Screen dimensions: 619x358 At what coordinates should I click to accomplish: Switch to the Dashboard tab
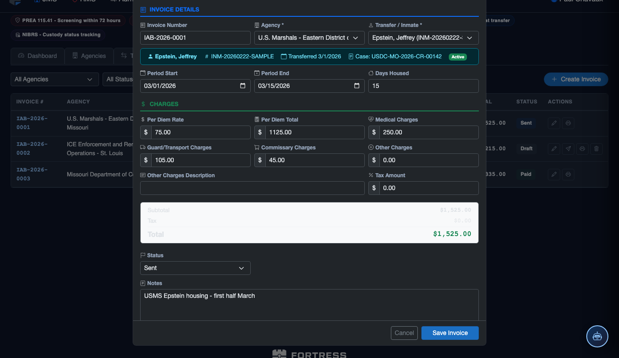pyautogui.click(x=38, y=56)
